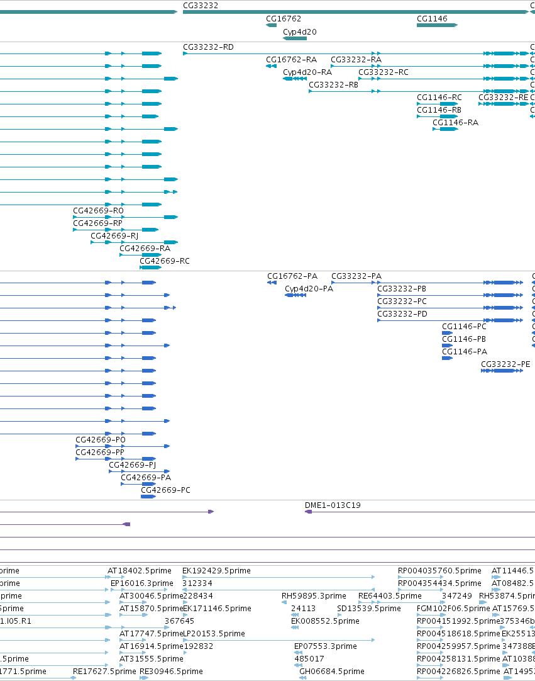Click the 192832 feature label
The height and width of the screenshot is (681, 535).
point(198,646)
